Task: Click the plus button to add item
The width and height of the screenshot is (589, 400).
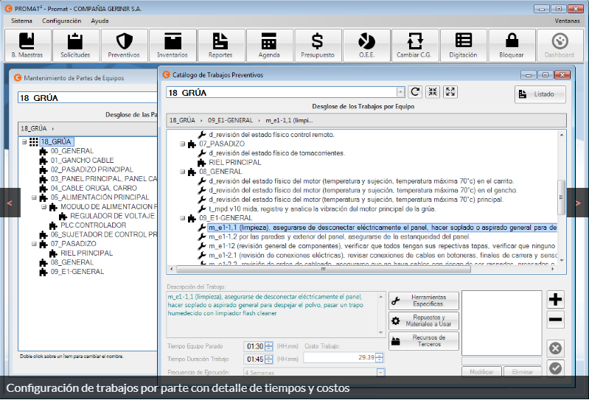Action: tap(556, 299)
